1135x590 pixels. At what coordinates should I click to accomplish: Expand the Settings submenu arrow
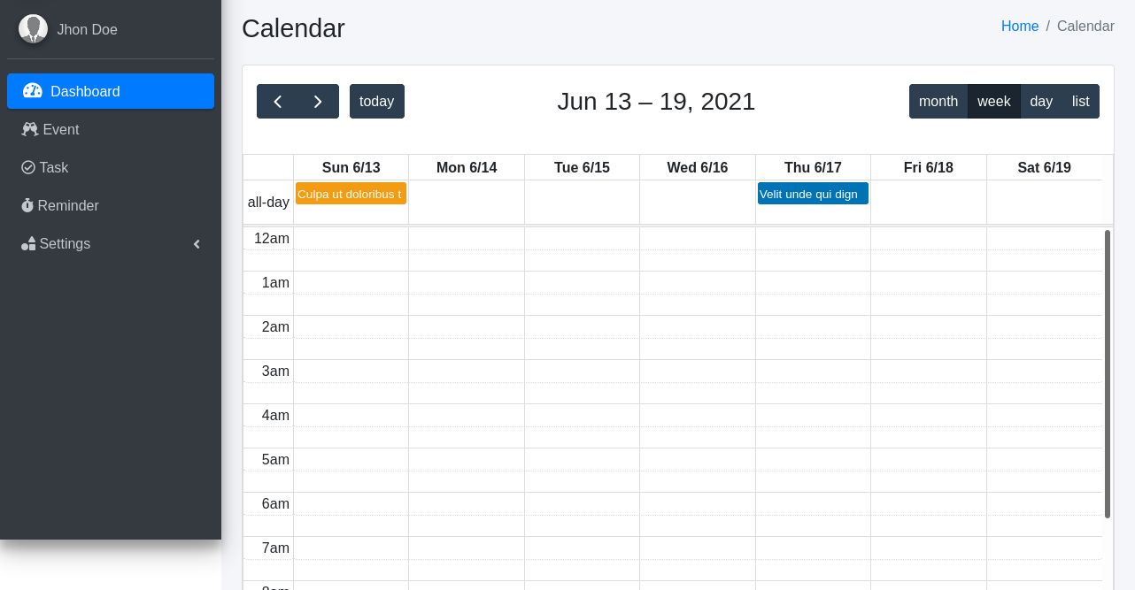pyautogui.click(x=197, y=244)
